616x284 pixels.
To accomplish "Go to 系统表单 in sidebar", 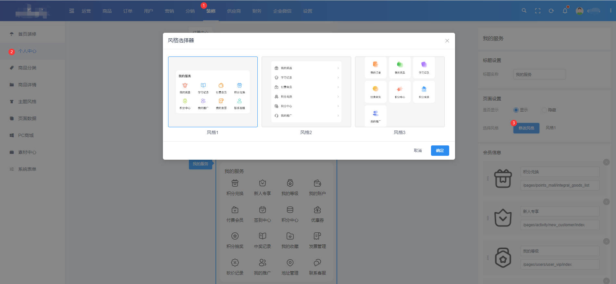I will pos(32,169).
